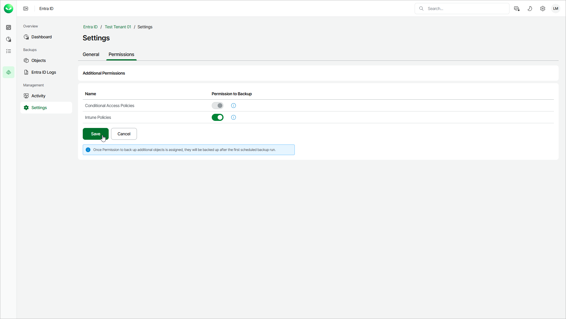The image size is (566, 319).
Task: Show info icon for Intune Policies
Action: click(234, 117)
